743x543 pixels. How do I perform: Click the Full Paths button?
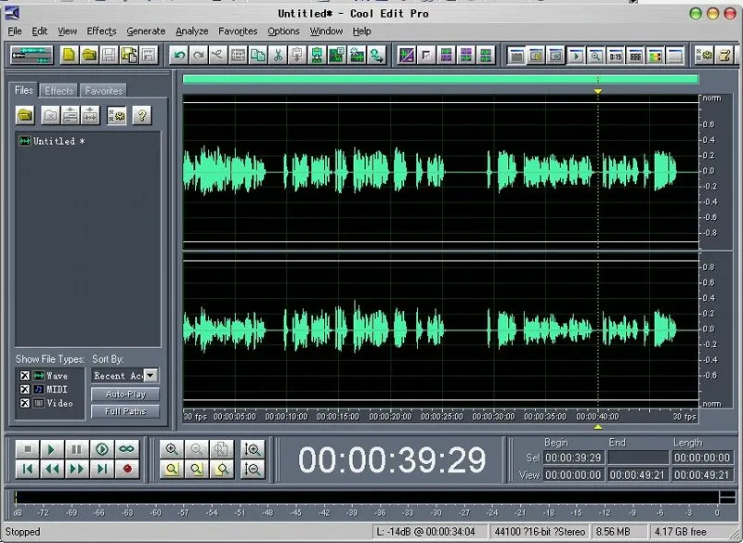[x=125, y=411]
